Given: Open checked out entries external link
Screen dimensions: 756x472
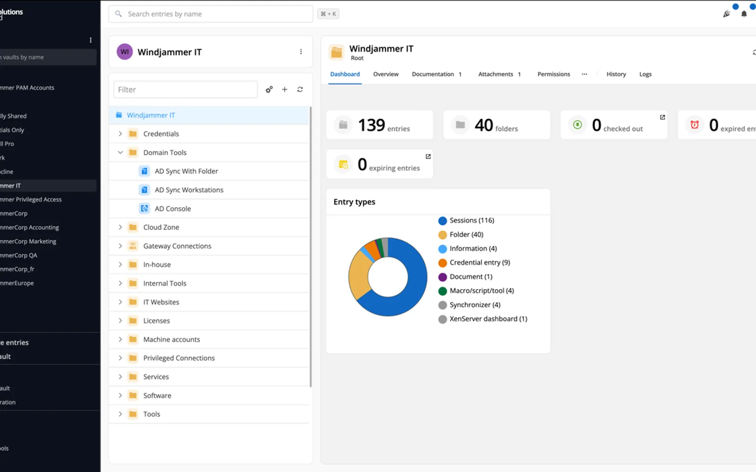Looking at the screenshot, I should point(662,117).
